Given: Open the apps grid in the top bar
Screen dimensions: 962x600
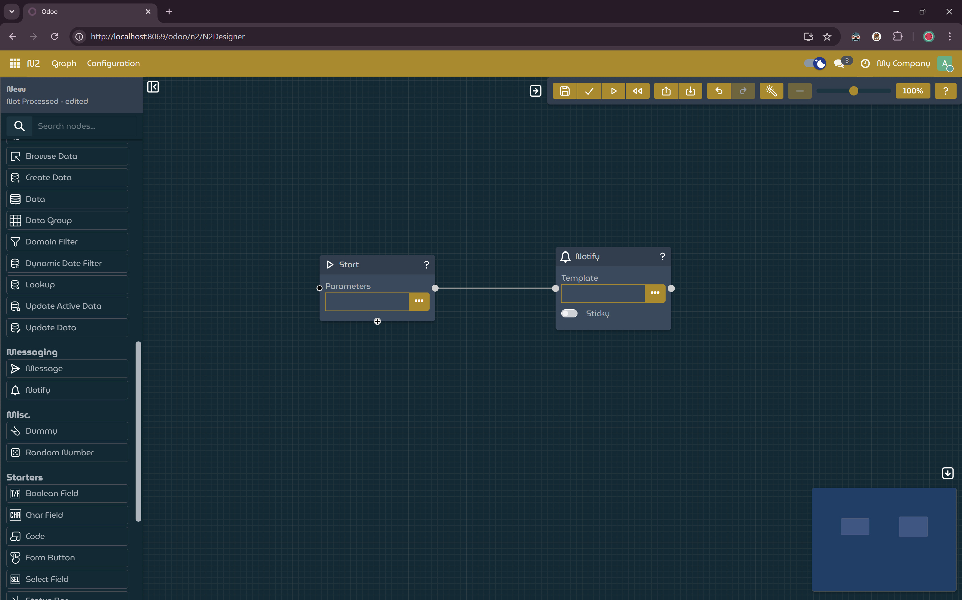Looking at the screenshot, I should 14,63.
